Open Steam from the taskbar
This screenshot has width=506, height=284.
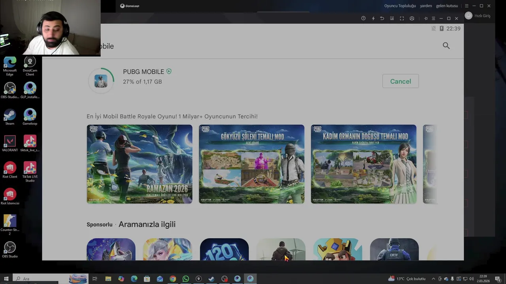pyautogui.click(x=211, y=279)
